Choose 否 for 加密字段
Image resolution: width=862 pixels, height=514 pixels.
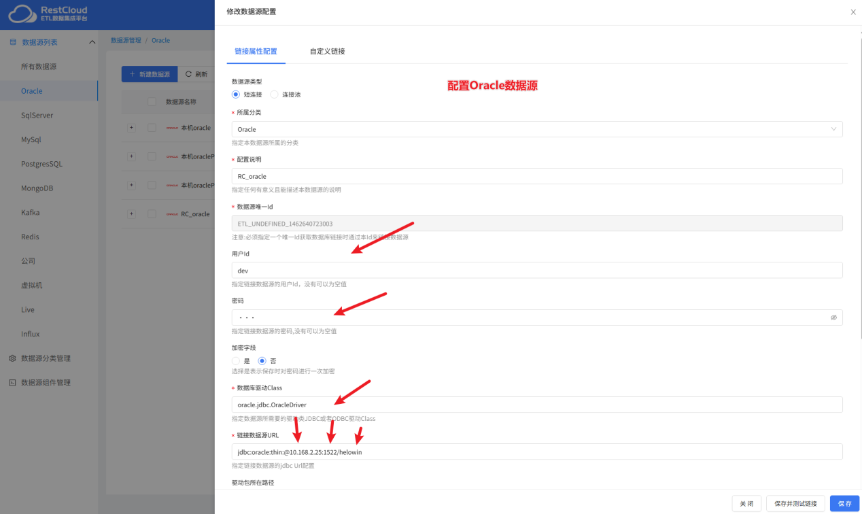pos(262,361)
